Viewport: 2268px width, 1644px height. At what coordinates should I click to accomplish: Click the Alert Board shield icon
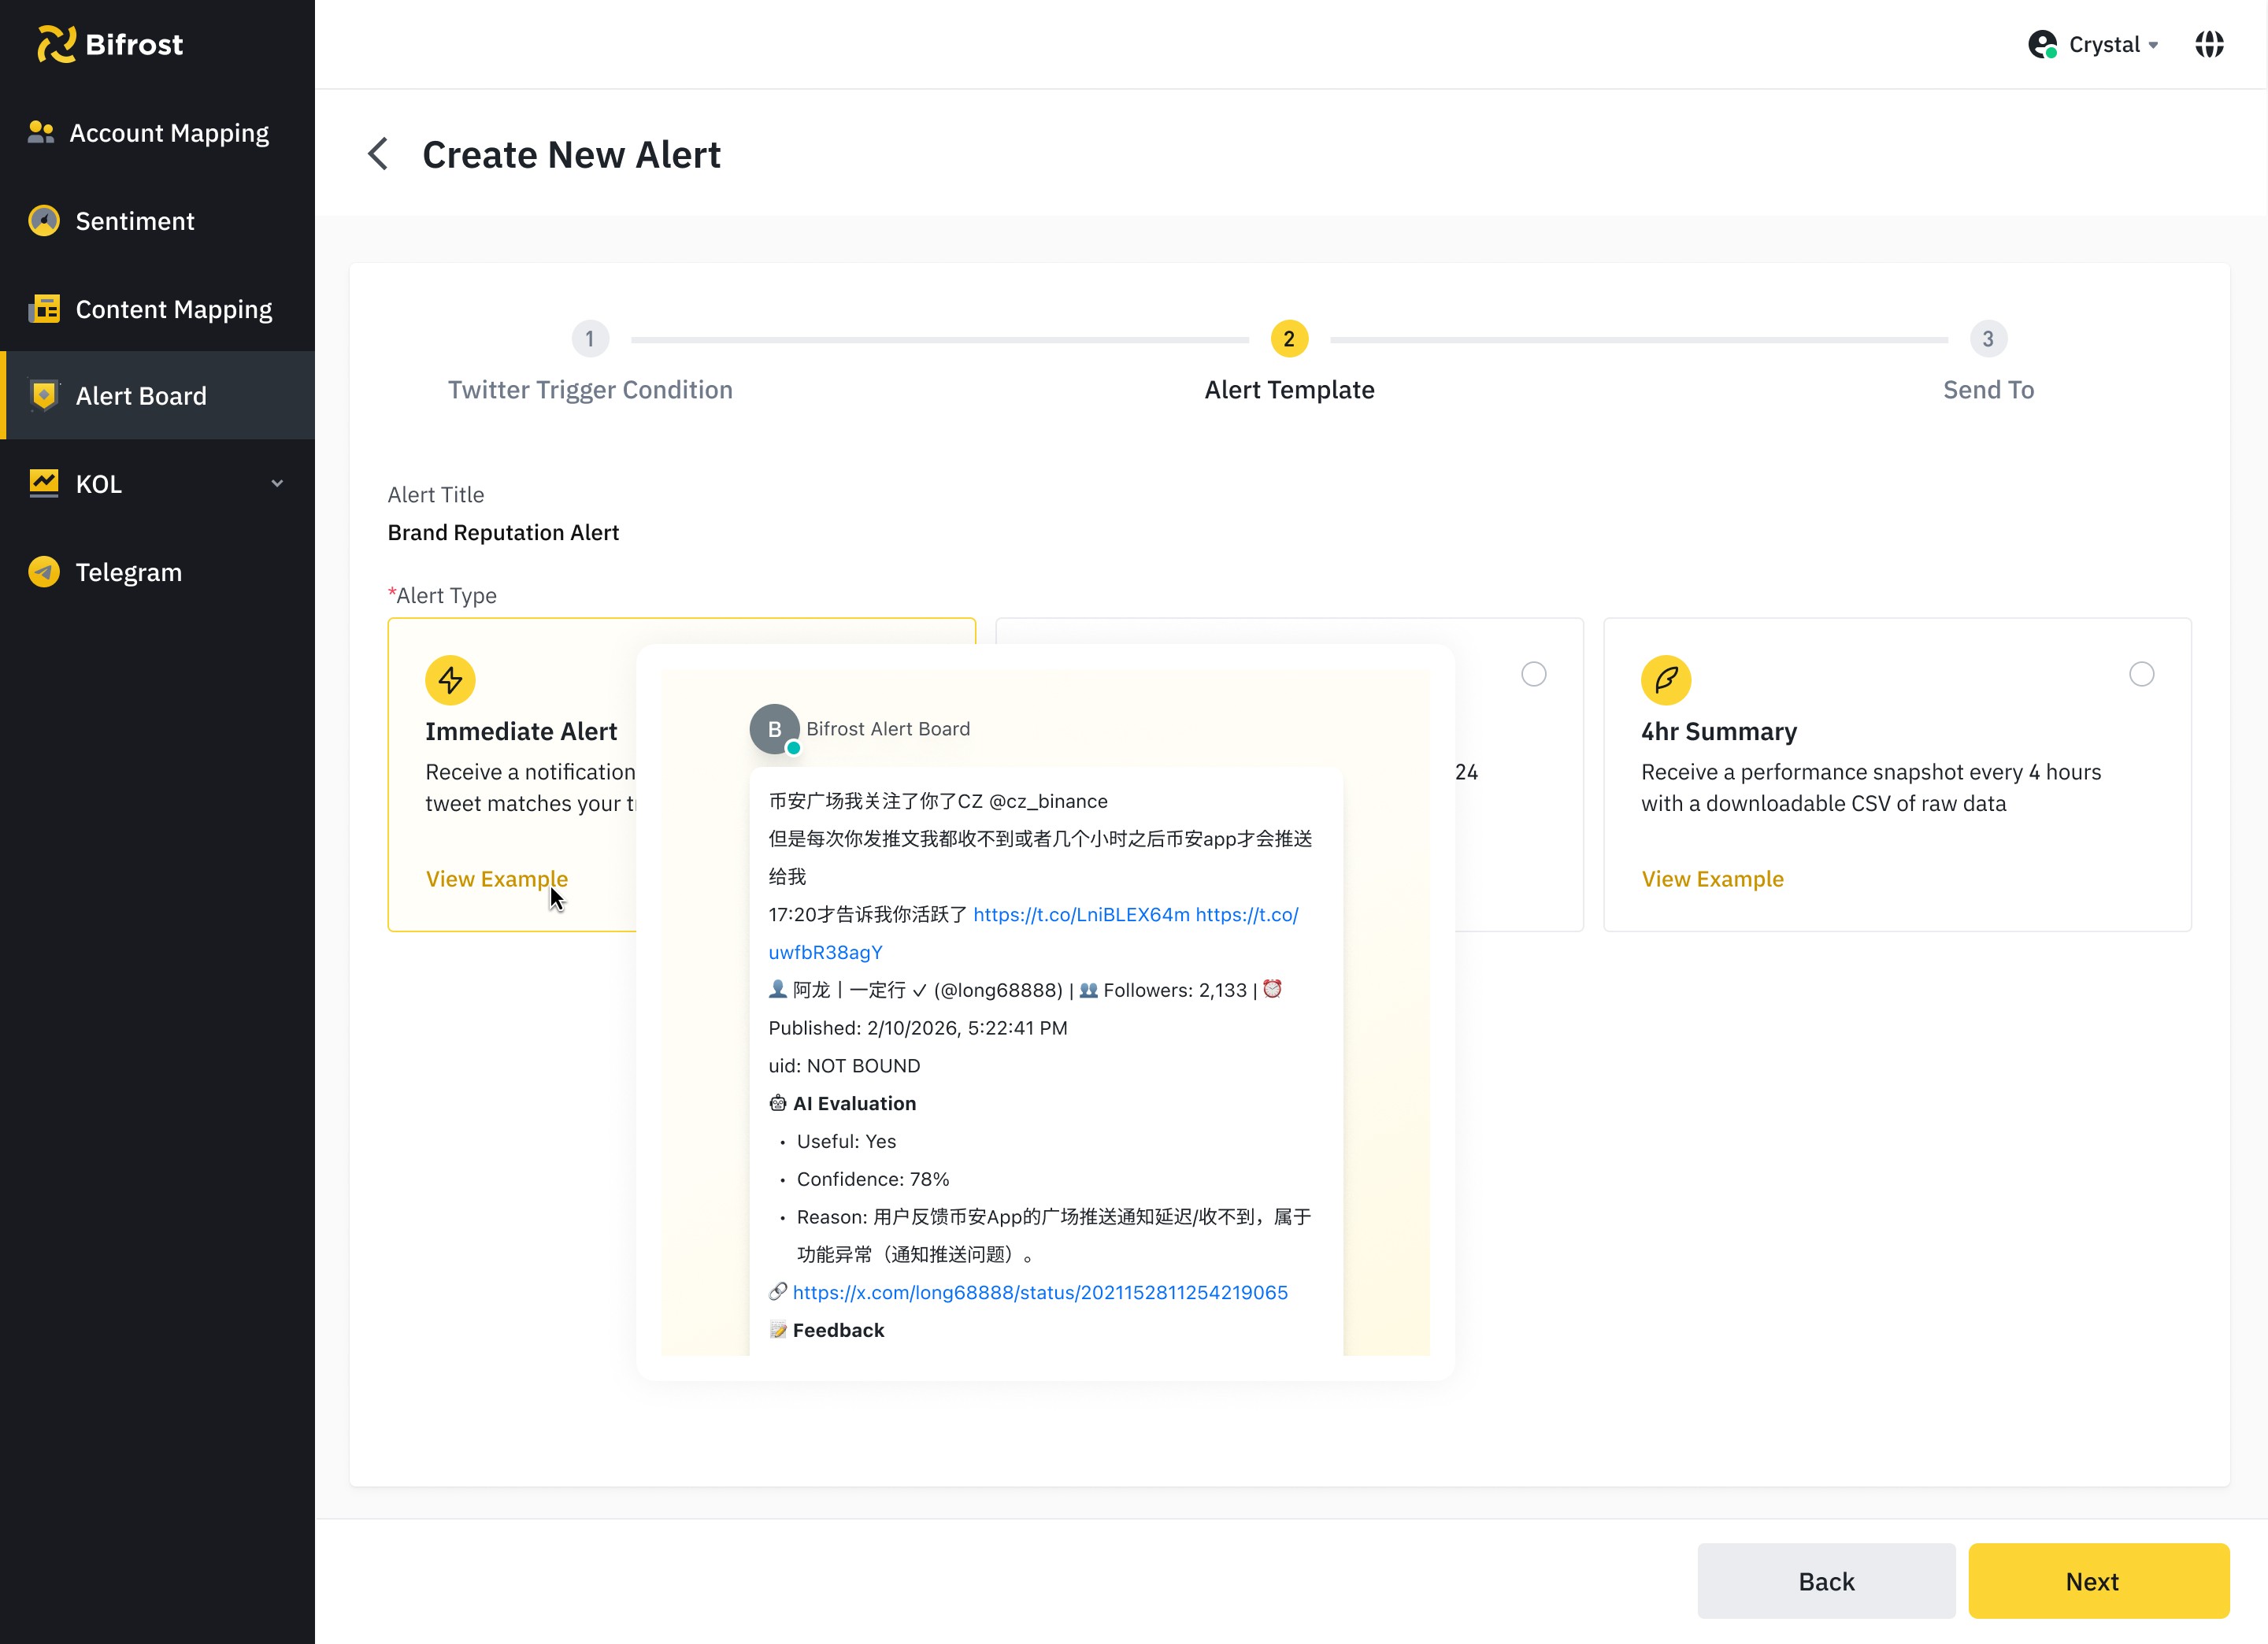coord(44,396)
